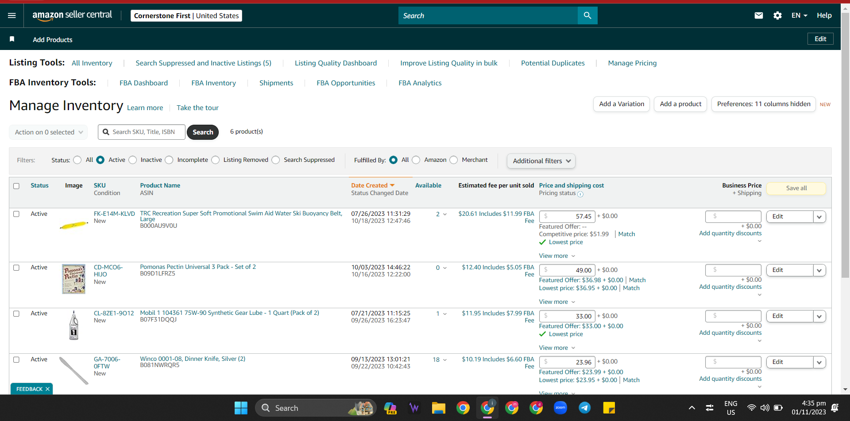
Task: Click the Add a Variation button
Action: (622, 104)
